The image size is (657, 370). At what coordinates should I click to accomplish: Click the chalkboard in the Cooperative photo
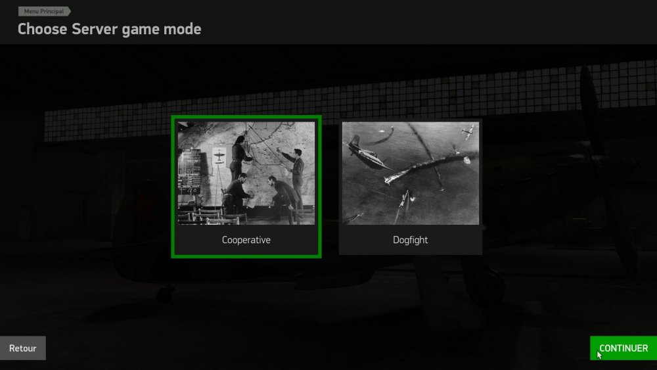189,172
